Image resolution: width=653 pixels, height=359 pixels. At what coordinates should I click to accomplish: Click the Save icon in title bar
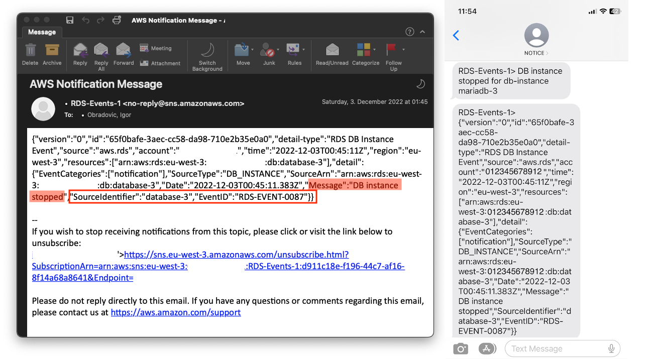[x=70, y=20]
